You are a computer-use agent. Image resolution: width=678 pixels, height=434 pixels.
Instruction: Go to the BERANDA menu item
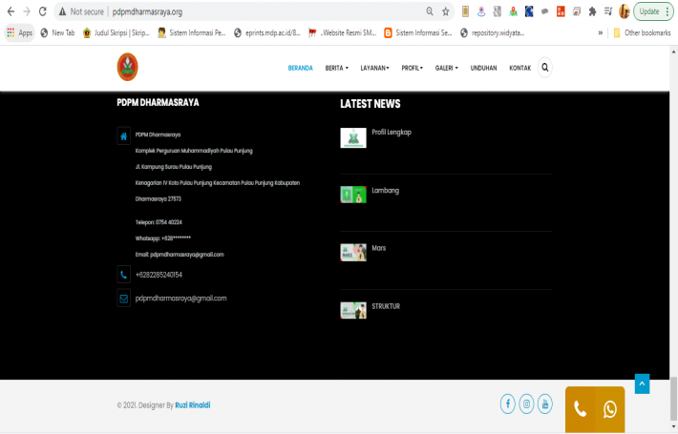(300, 68)
